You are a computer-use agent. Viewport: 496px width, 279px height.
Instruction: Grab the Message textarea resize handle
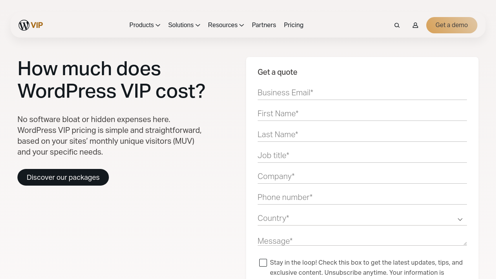click(x=465, y=243)
